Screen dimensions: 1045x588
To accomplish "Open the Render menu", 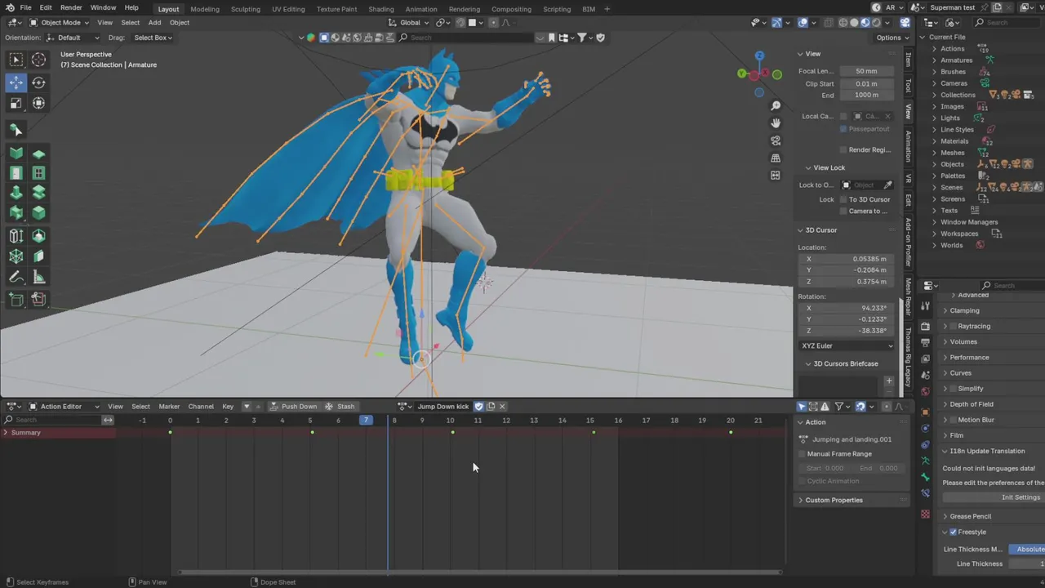I will [x=71, y=8].
